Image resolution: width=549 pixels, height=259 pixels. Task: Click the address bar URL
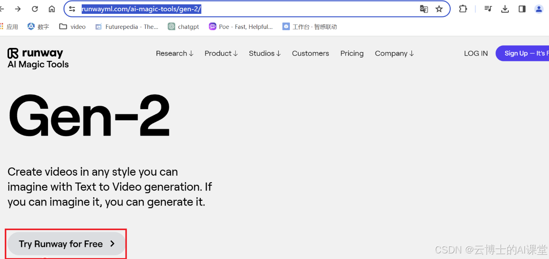(141, 9)
